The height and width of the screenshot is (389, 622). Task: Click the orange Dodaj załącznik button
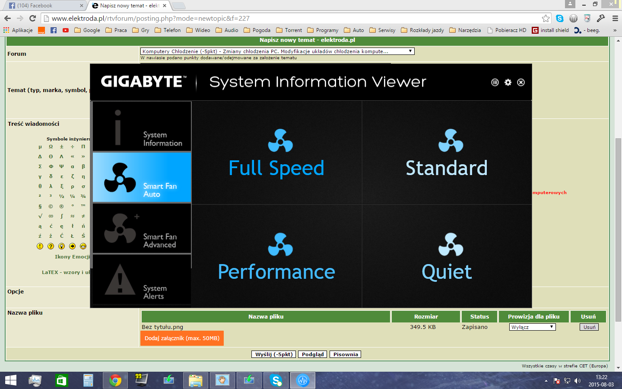click(182, 338)
